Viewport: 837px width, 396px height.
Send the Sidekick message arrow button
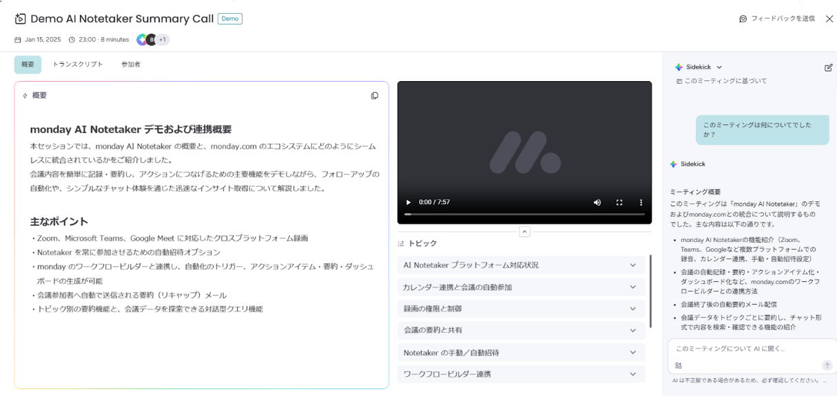[x=827, y=366]
